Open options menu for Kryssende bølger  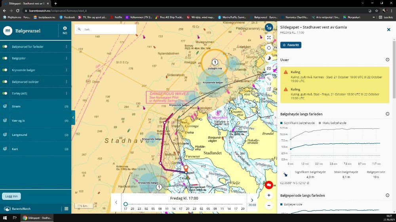(67, 70)
